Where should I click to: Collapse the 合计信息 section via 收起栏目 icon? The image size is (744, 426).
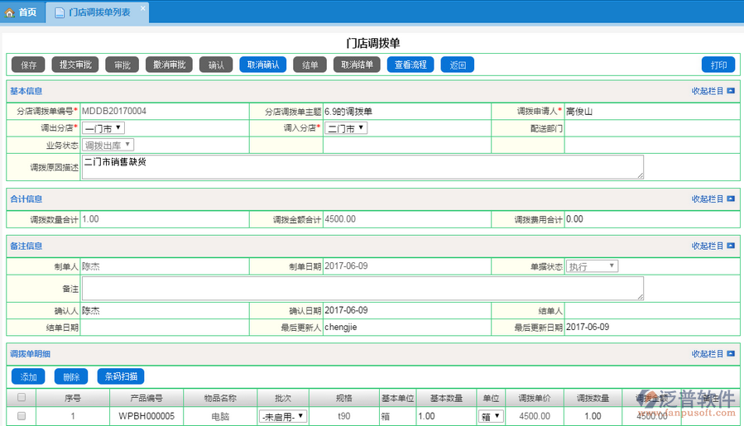(x=731, y=199)
